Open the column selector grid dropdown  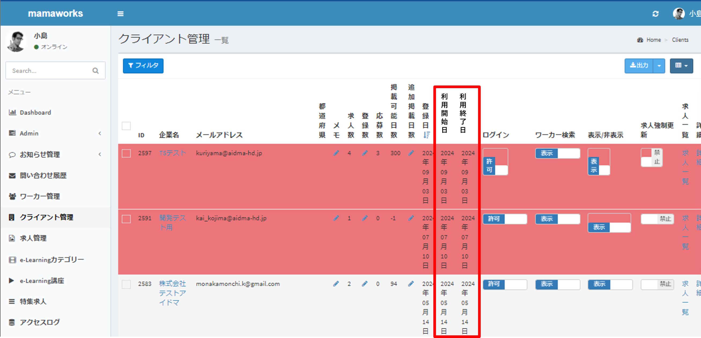(681, 66)
